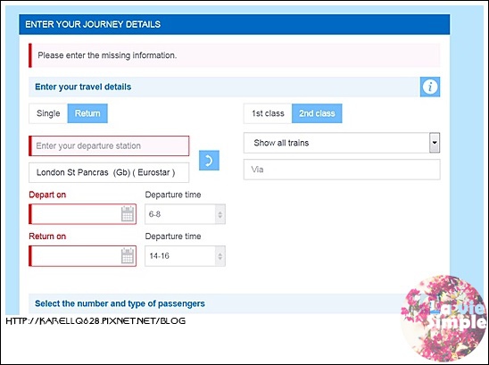Click the Simple floral logo badge

click(x=444, y=317)
